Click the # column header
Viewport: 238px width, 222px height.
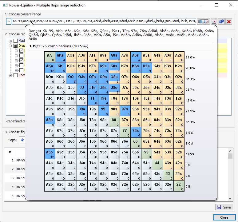(10, 152)
